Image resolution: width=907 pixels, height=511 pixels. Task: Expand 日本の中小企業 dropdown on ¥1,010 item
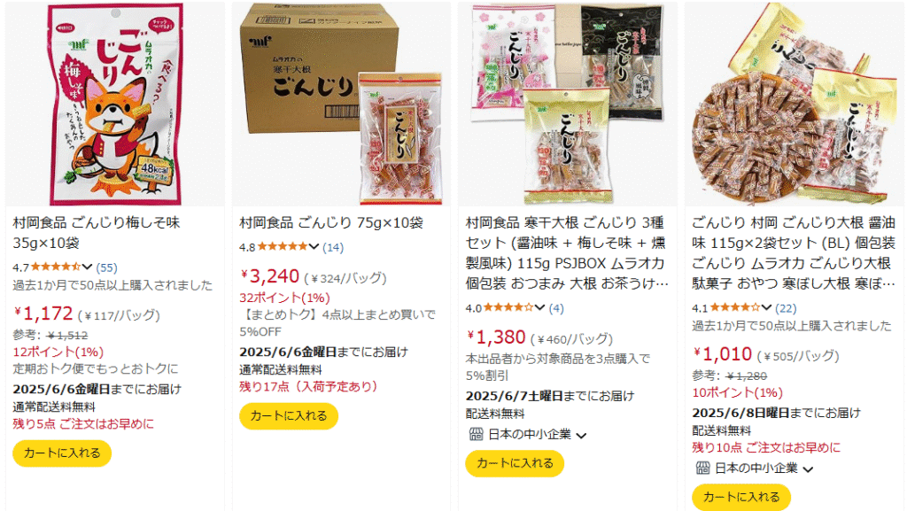tap(809, 469)
